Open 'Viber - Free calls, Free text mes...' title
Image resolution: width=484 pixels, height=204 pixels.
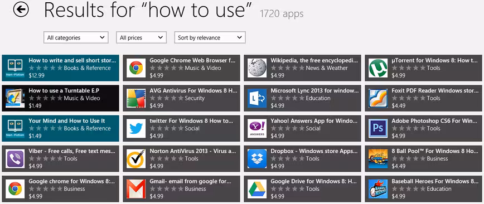72,151
